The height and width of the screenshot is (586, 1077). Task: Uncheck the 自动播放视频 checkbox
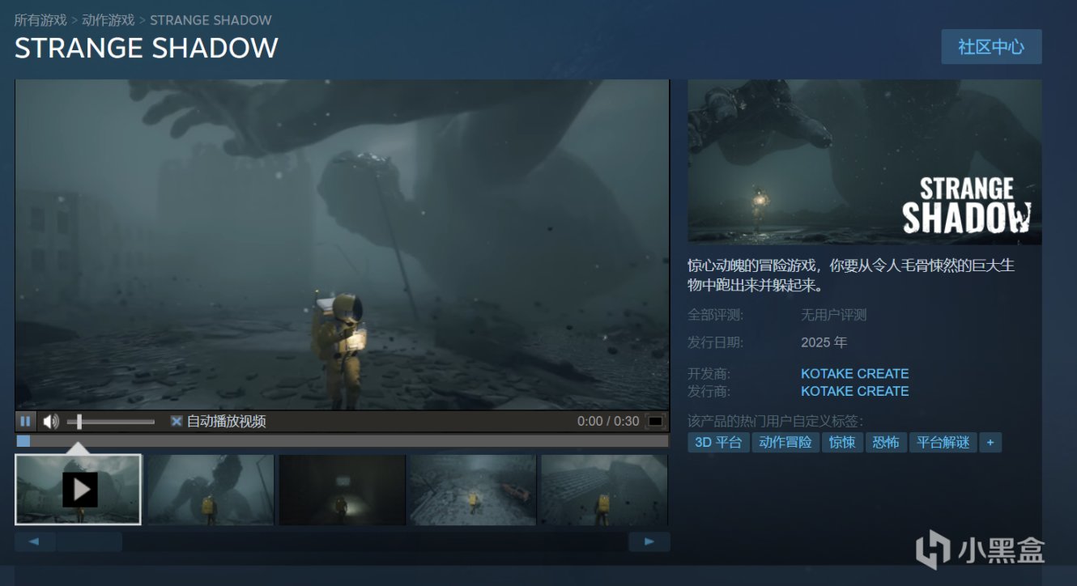(x=176, y=422)
